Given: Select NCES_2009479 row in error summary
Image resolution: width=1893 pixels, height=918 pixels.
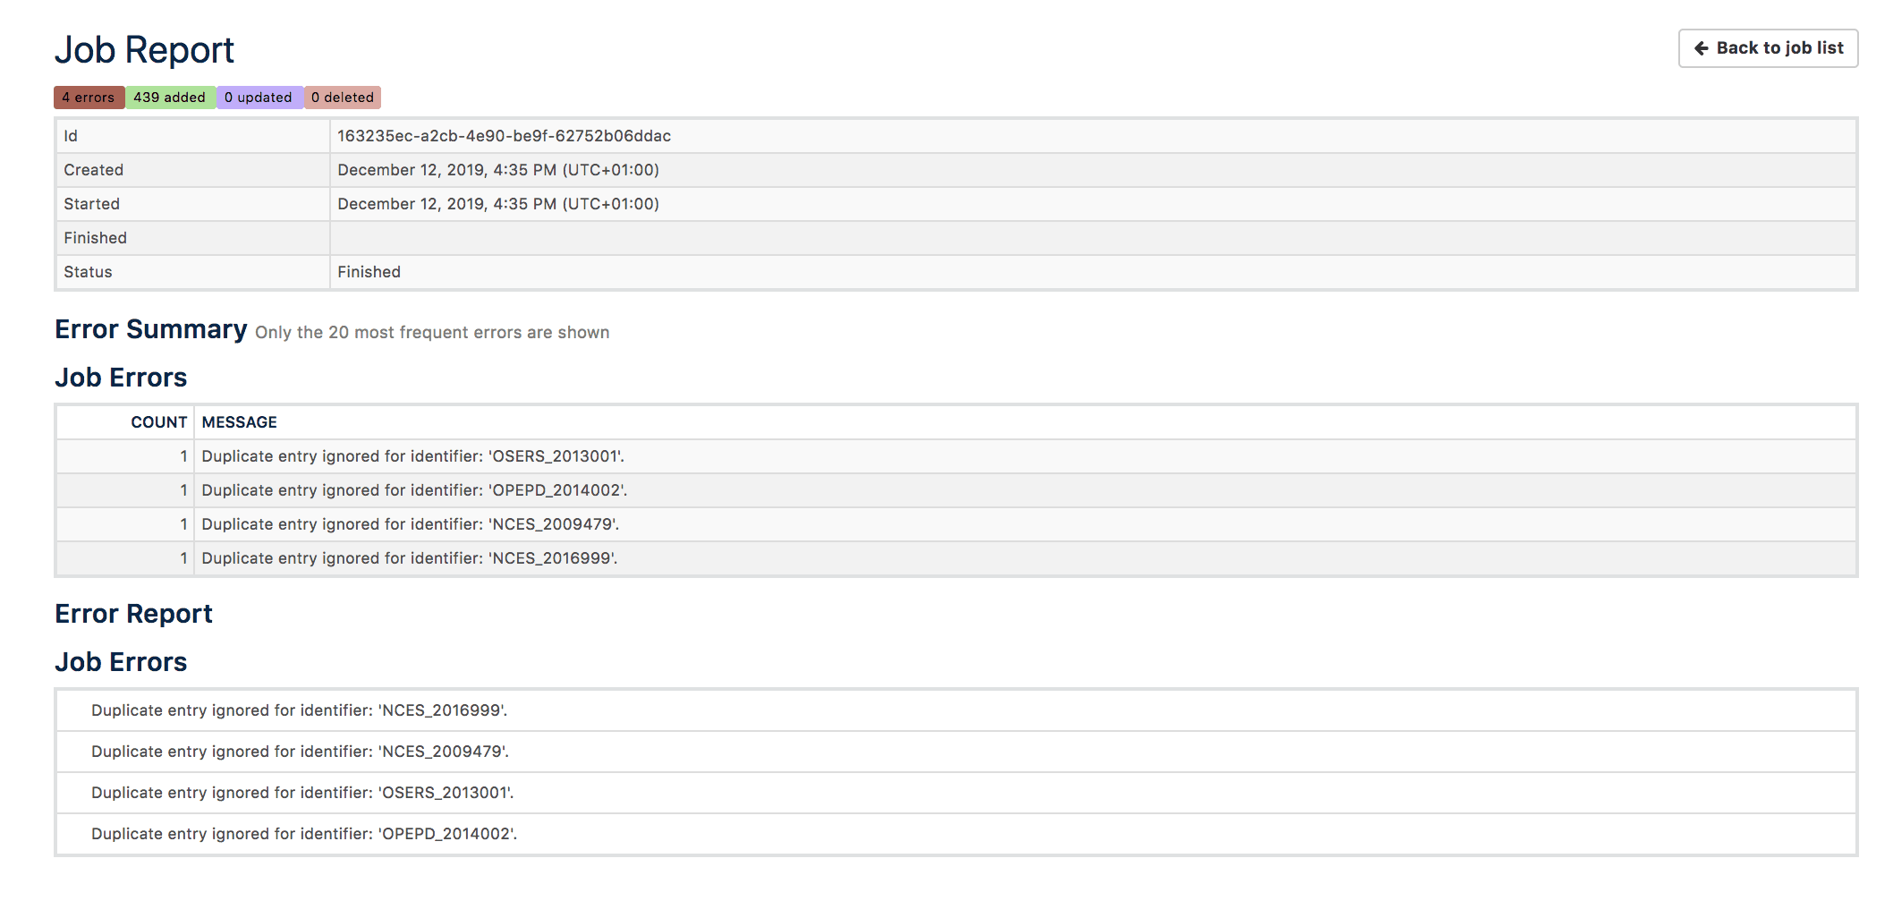Looking at the screenshot, I should pos(410,524).
